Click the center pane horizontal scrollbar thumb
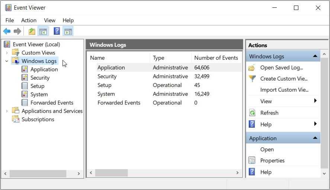This screenshot has width=330, height=190. [x=111, y=173]
